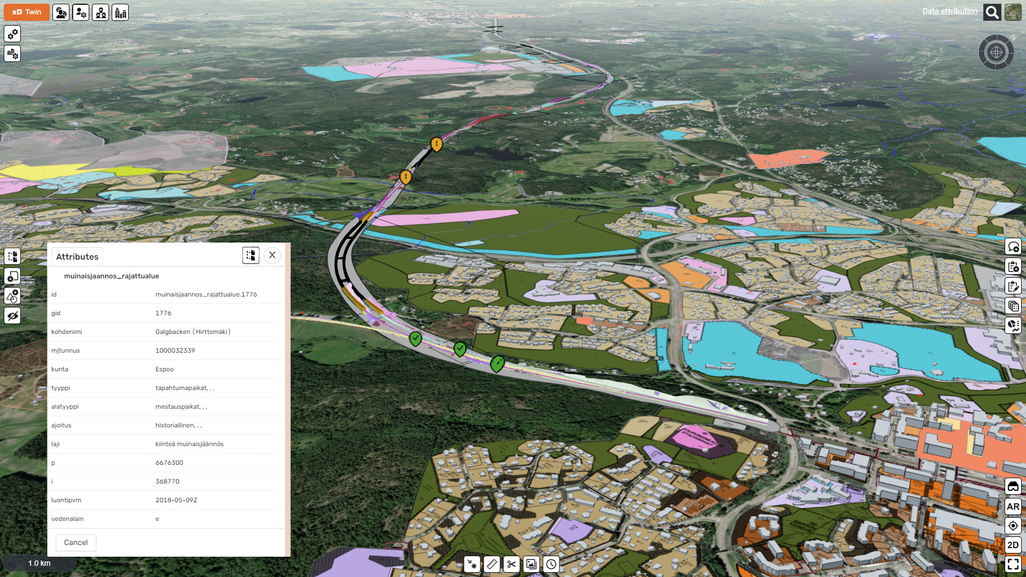
Task: Open the building configuration tool on the left edge
Action: [x=11, y=53]
